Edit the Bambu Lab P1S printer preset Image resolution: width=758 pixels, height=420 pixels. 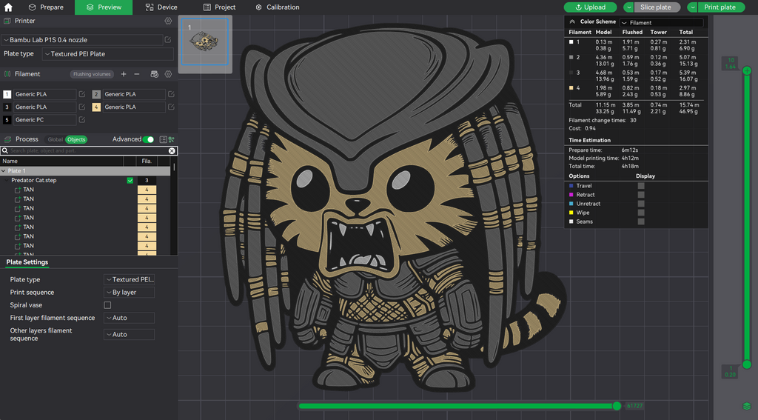pyautogui.click(x=168, y=40)
